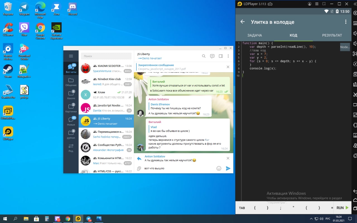
Task: Open LDPlayer settings gear in the side toolbar
Action: pos(355,13)
